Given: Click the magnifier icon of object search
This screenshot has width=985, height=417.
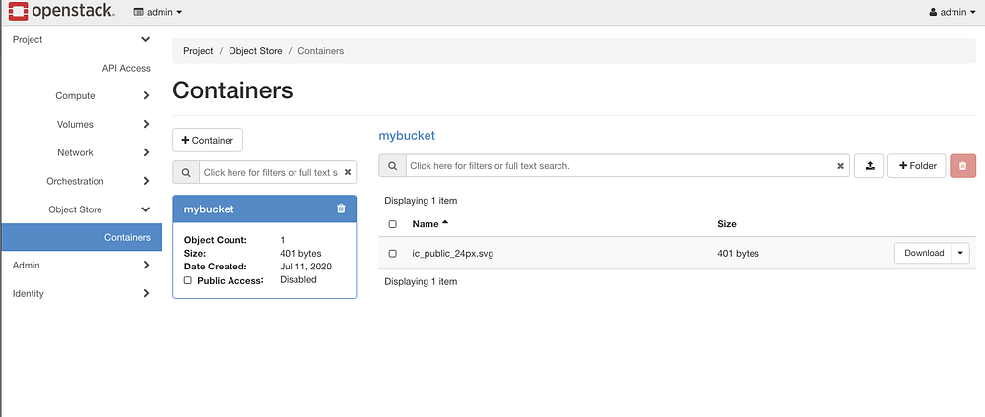Looking at the screenshot, I should tap(392, 166).
